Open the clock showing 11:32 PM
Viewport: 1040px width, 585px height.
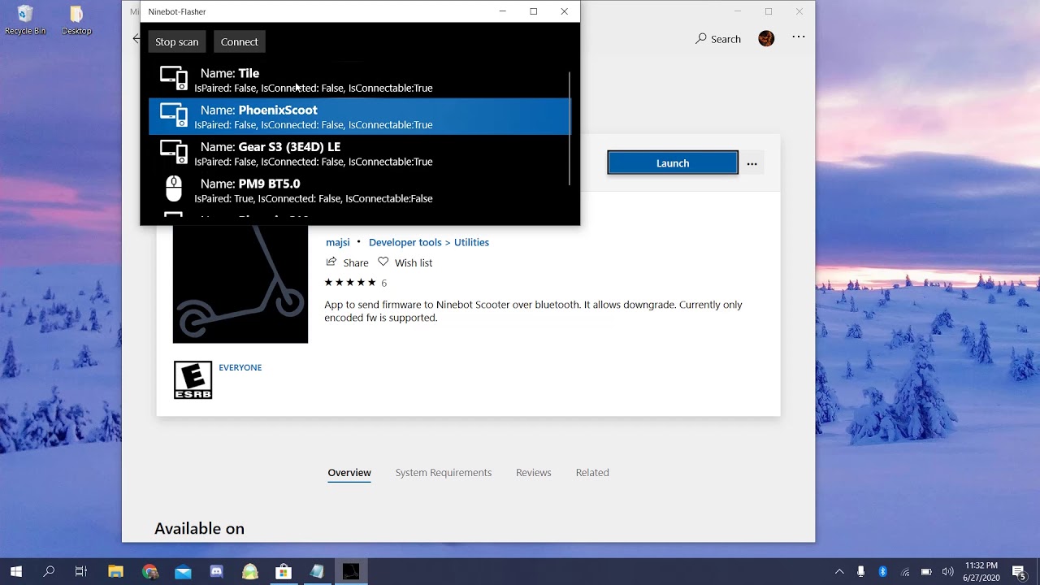(x=981, y=572)
